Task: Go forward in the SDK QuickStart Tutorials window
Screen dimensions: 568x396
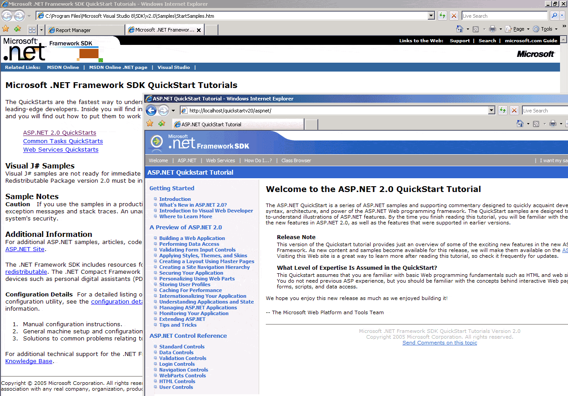Action: coord(19,16)
